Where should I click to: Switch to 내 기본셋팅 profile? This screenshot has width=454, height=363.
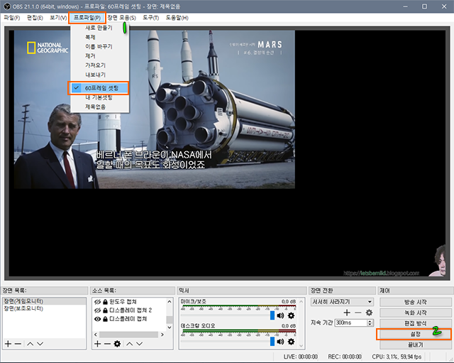pyautogui.click(x=99, y=97)
